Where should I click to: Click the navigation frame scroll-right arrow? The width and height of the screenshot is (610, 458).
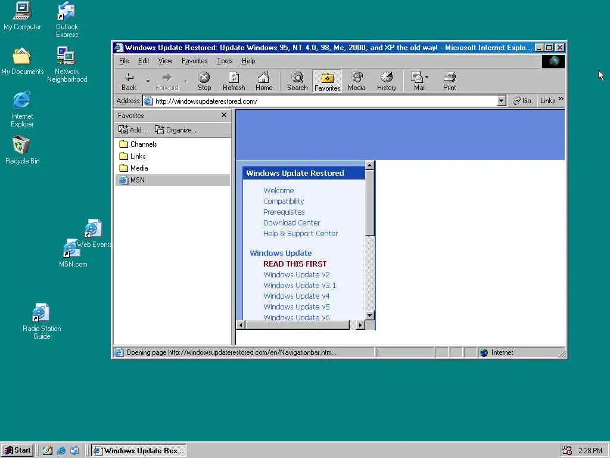(360, 325)
